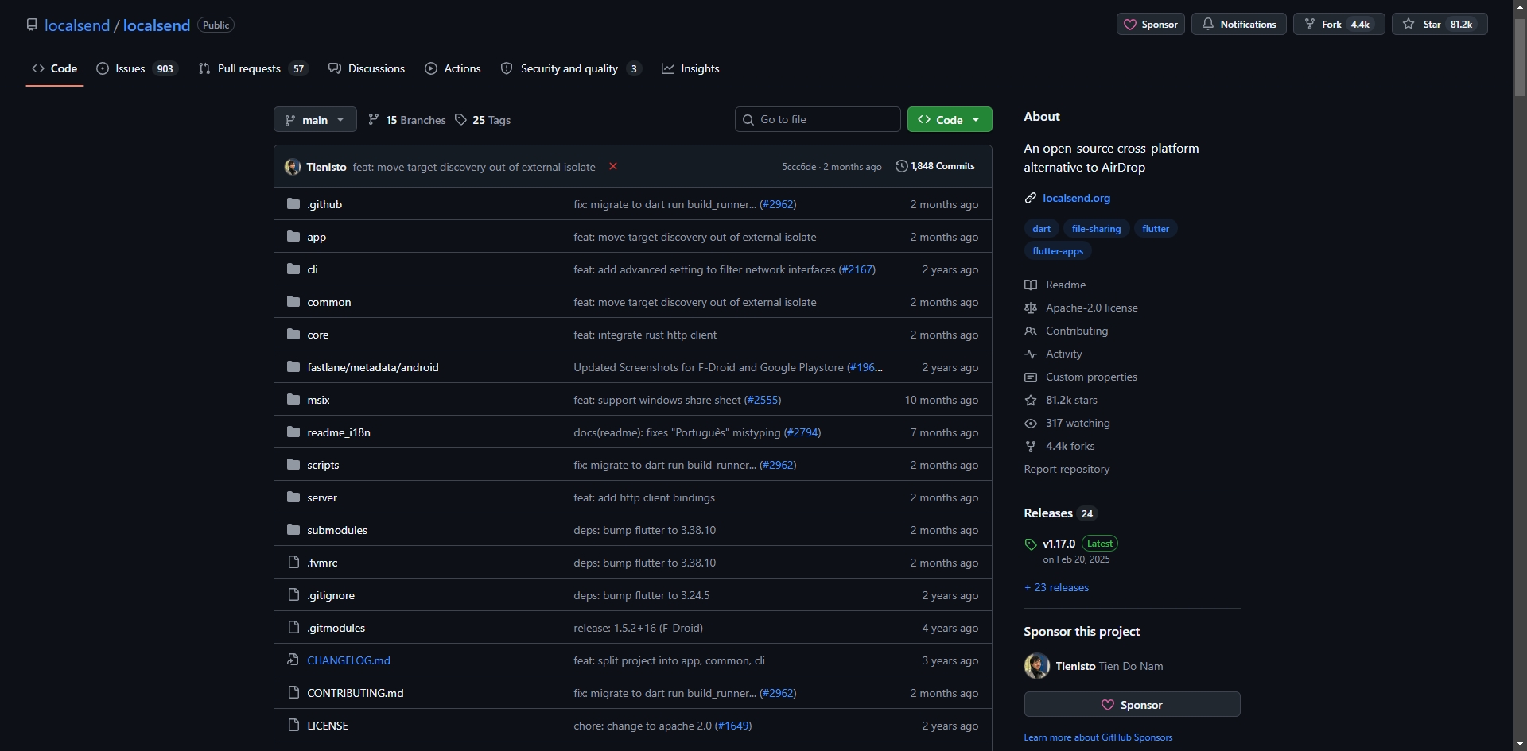This screenshot has height=751, width=1527.
Task: Select the flutter-apps topic tag
Action: coord(1058,251)
